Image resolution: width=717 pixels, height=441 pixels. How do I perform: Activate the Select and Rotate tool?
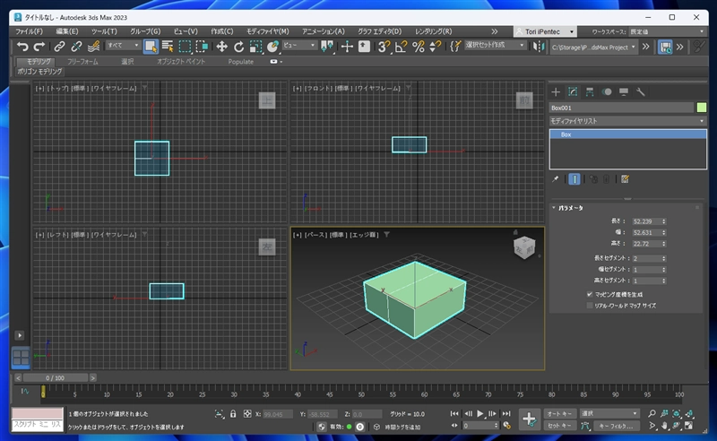[238, 47]
